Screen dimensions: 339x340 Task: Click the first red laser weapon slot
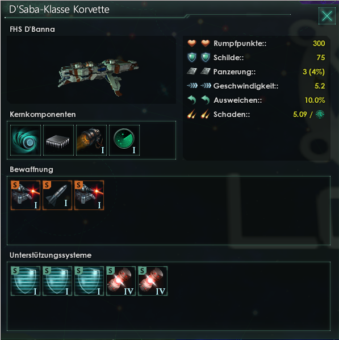click(26, 195)
